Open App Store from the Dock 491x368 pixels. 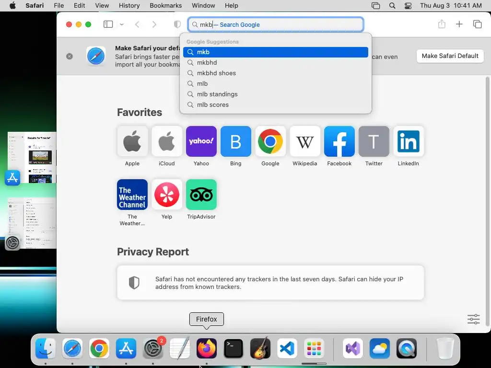[x=126, y=348]
